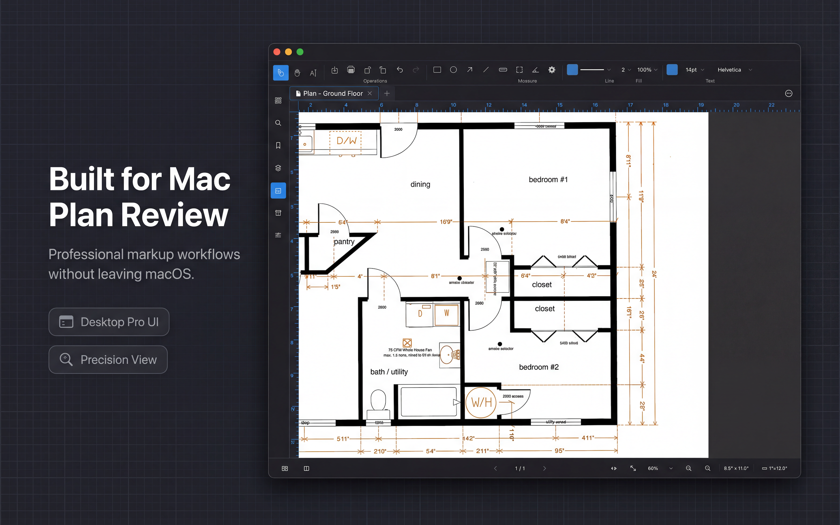Open the 100% fill opacity dropdown
Viewport: 840px width, 525px height.
point(647,70)
